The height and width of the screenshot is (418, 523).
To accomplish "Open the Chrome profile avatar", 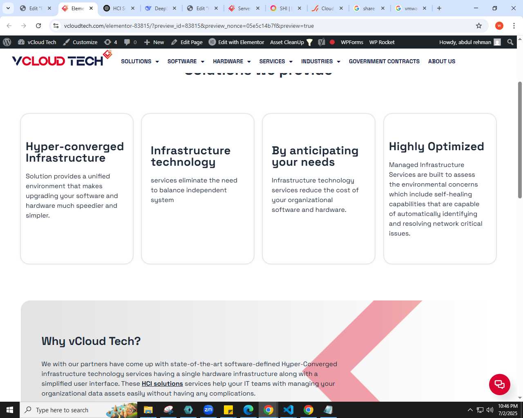I will click(x=499, y=26).
